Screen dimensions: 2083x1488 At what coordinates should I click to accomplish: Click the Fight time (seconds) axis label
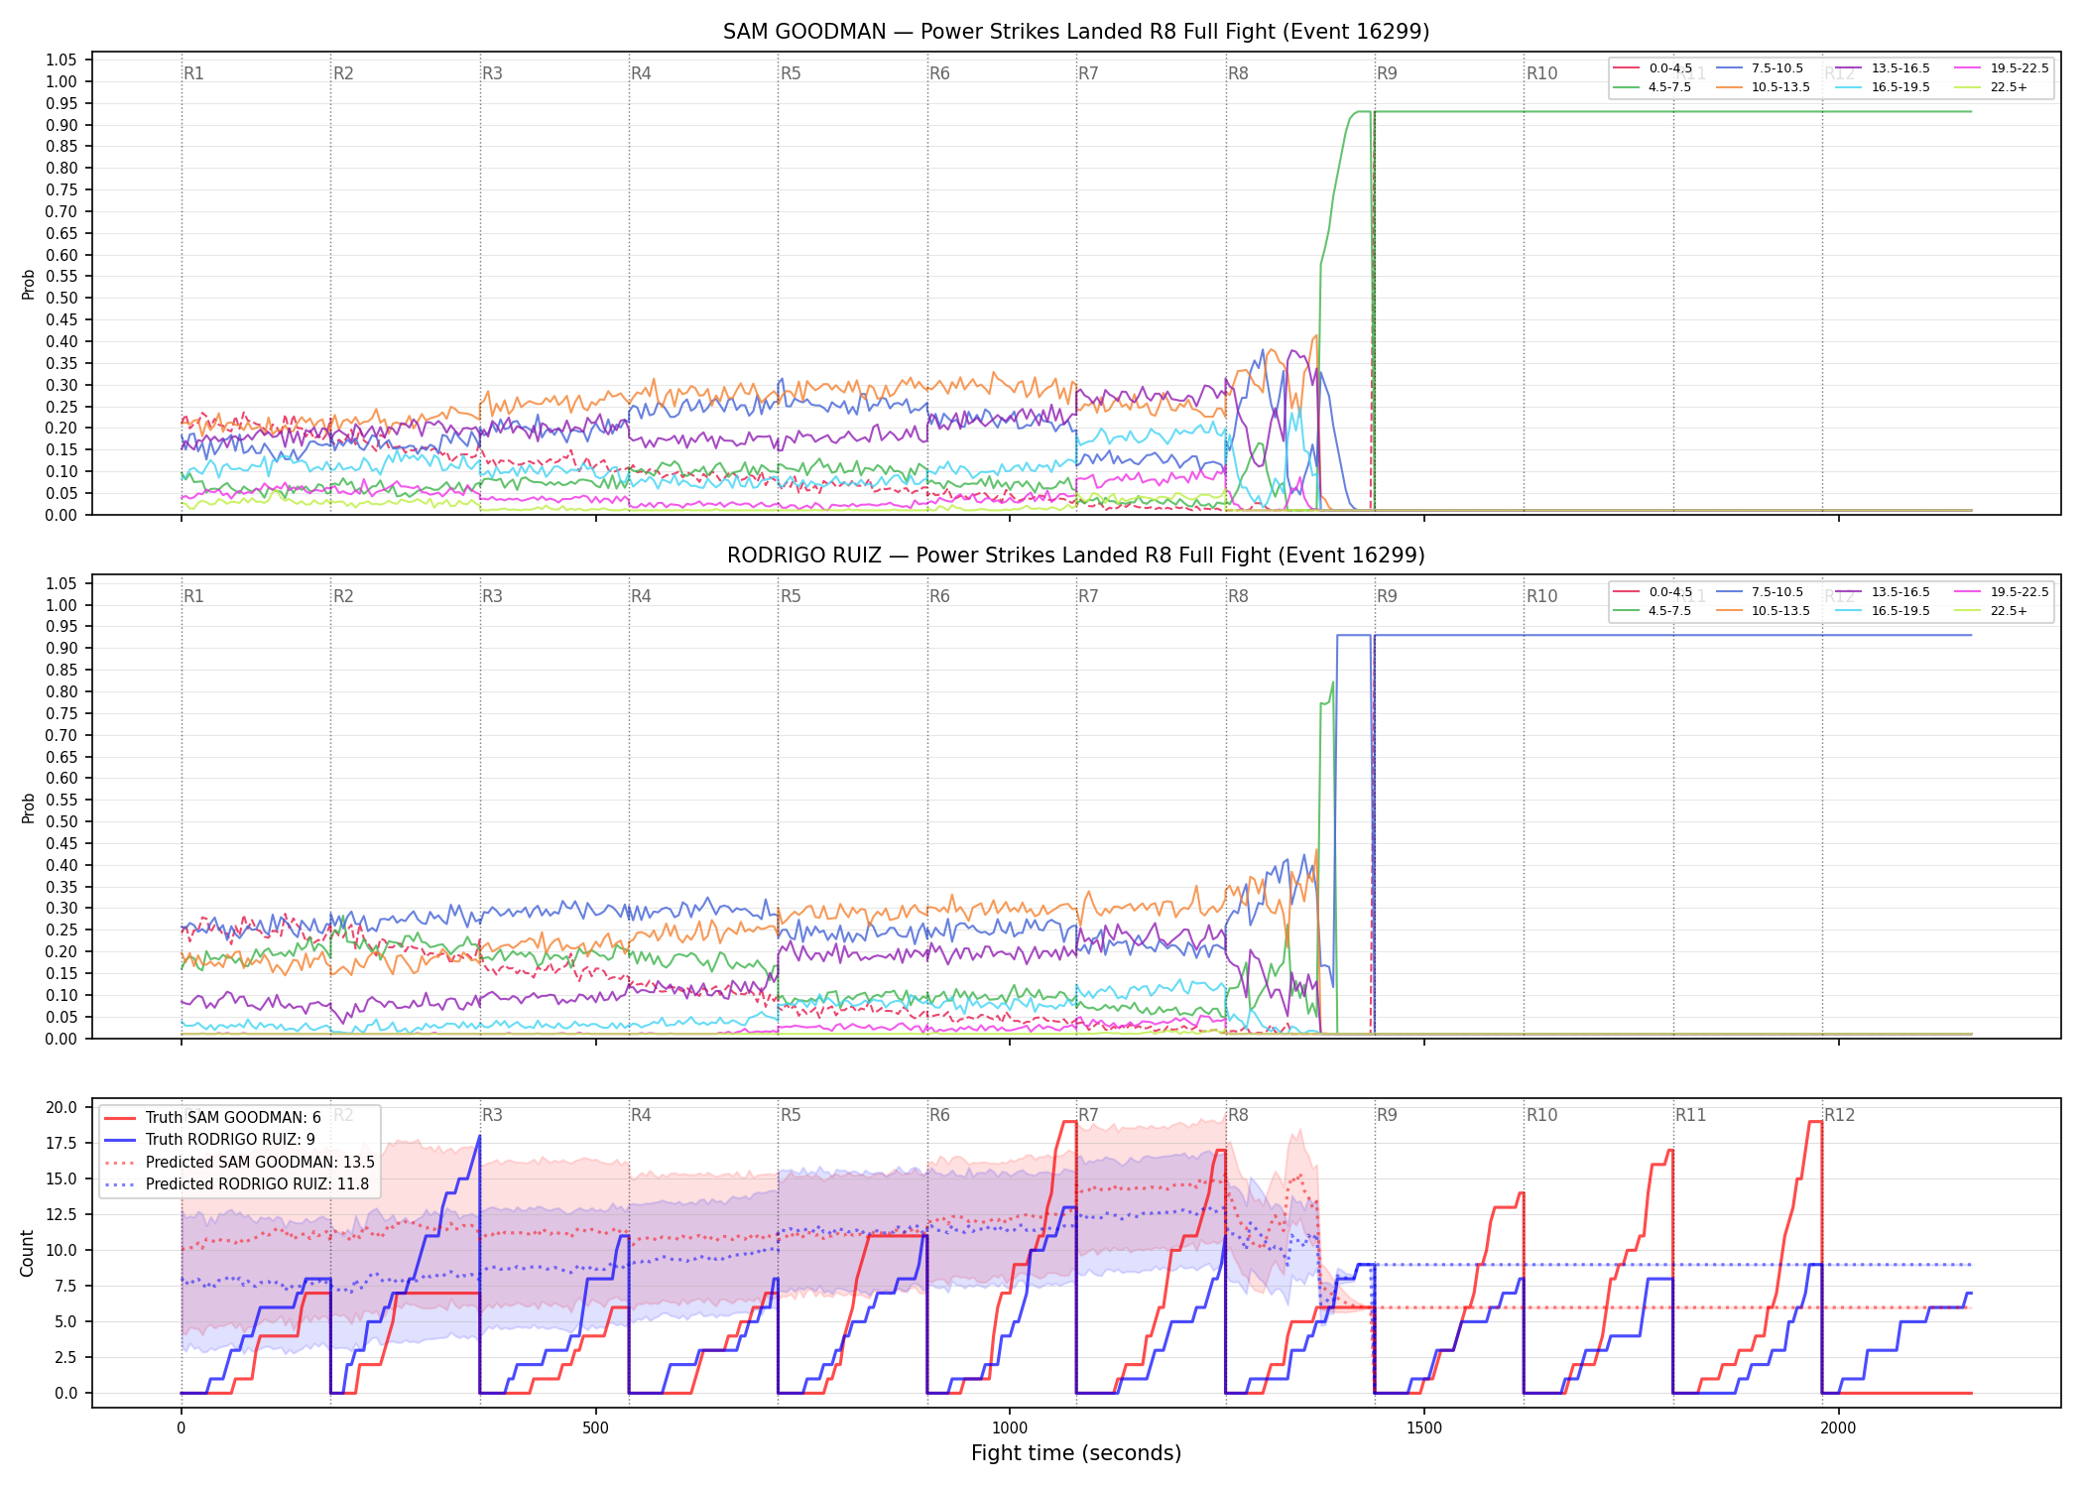point(1076,1453)
